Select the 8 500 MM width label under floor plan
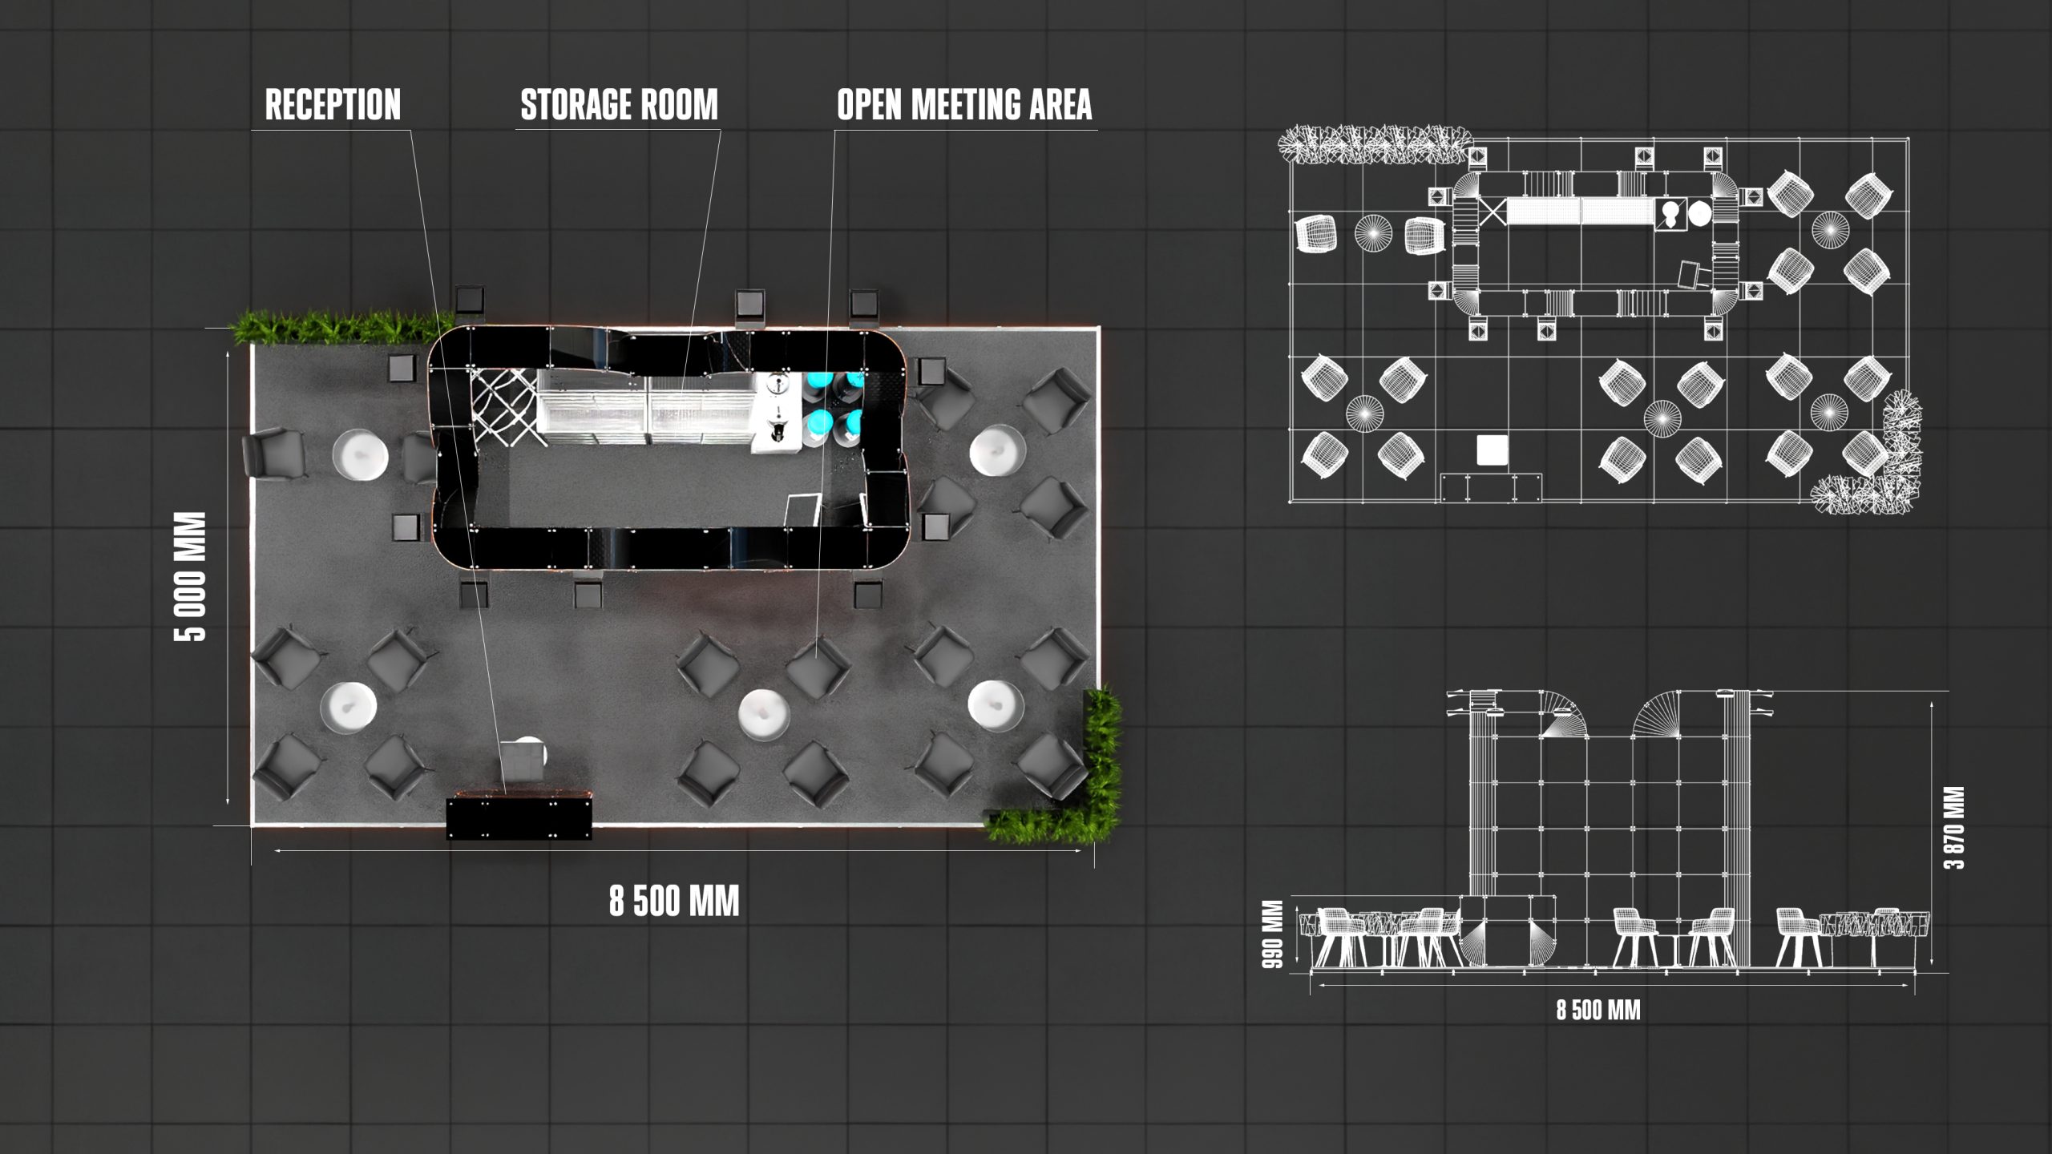Viewport: 2052px width, 1154px height. [674, 901]
